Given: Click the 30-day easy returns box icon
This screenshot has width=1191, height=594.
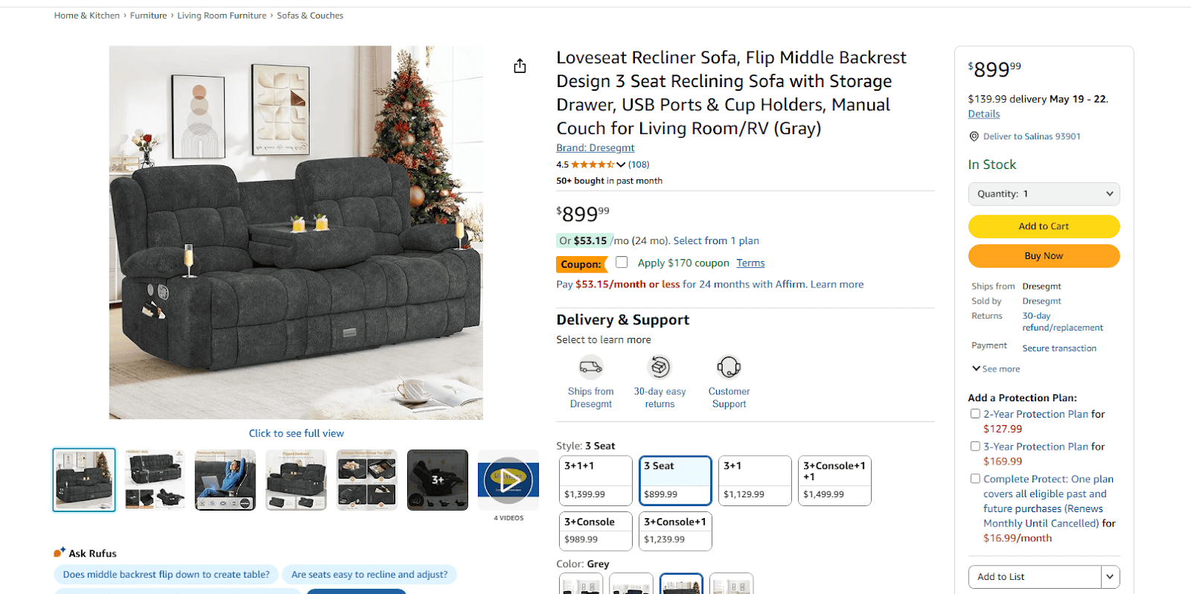Looking at the screenshot, I should [x=660, y=367].
